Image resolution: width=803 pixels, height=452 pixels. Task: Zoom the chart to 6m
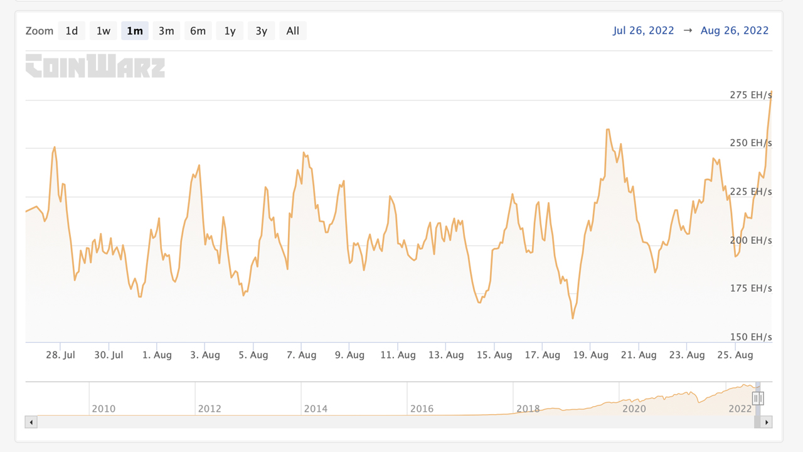point(198,31)
